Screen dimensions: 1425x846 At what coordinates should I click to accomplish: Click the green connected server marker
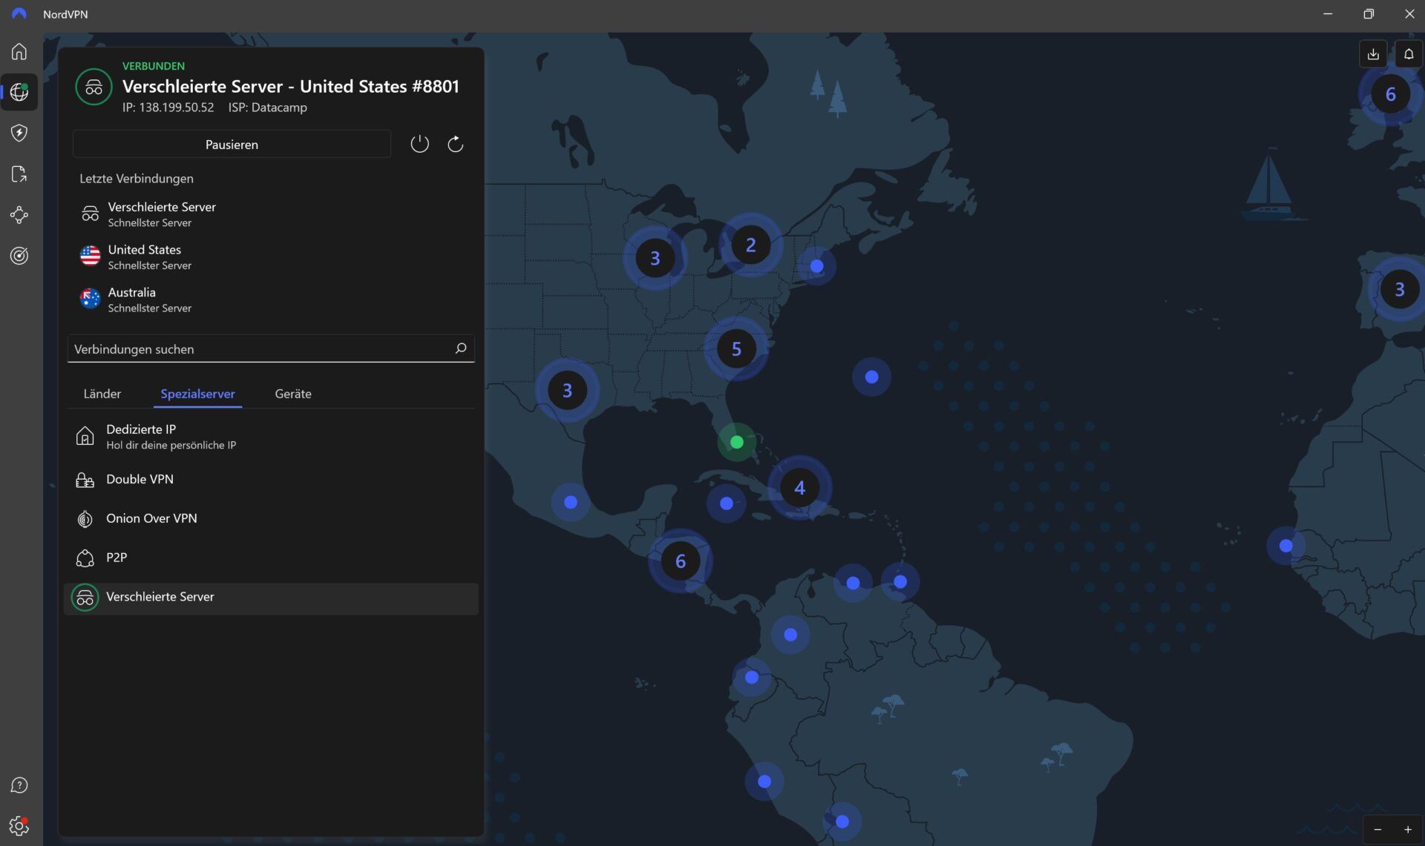pyautogui.click(x=736, y=442)
